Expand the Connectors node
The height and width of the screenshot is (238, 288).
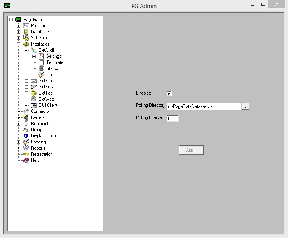point(18,111)
